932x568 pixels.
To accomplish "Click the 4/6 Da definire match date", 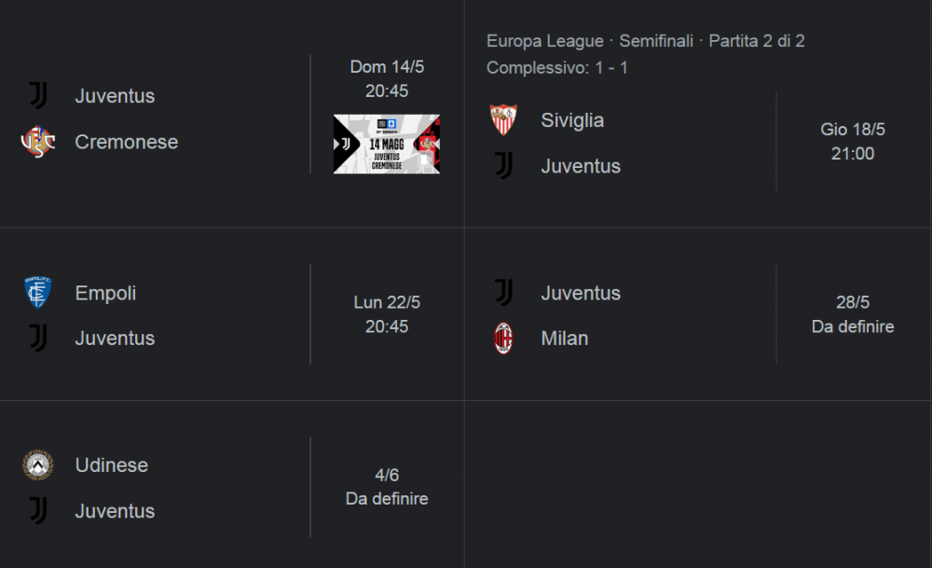I will coord(387,487).
